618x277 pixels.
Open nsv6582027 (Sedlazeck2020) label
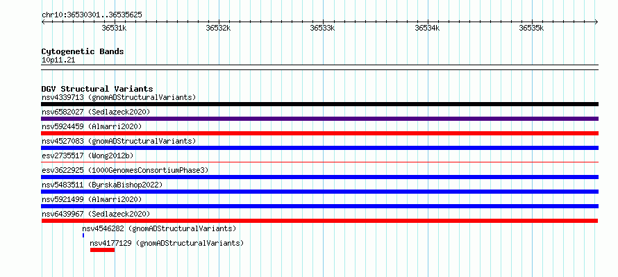(96, 112)
